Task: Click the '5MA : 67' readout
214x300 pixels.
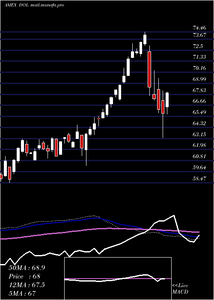Action: pos(22,293)
